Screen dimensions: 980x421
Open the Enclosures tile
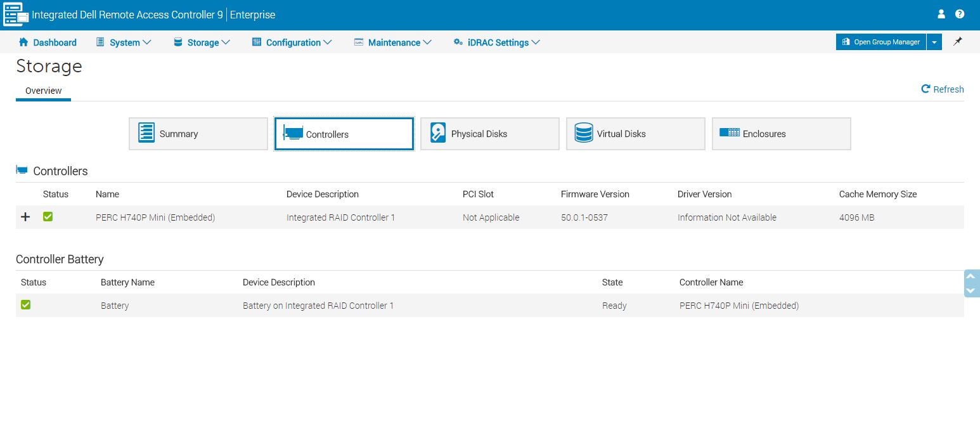tap(781, 134)
